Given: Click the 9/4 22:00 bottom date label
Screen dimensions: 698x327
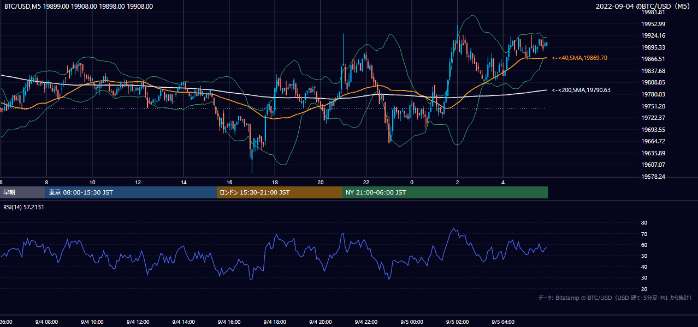Looking at the screenshot, I should click(366, 322).
